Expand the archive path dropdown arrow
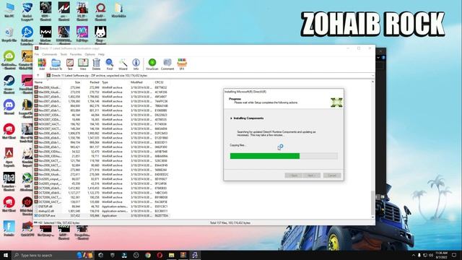Viewport: 462px width, 260px height. click(x=372, y=75)
